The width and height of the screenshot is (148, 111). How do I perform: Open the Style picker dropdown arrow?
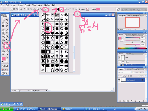pos(90,9)
